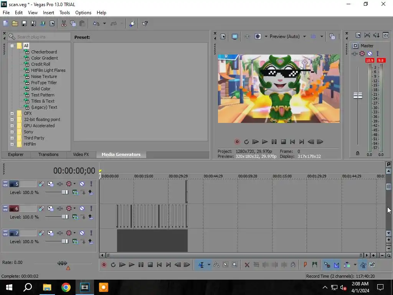
Task: Click the Undo arrow icon
Action: [x=96, y=23]
